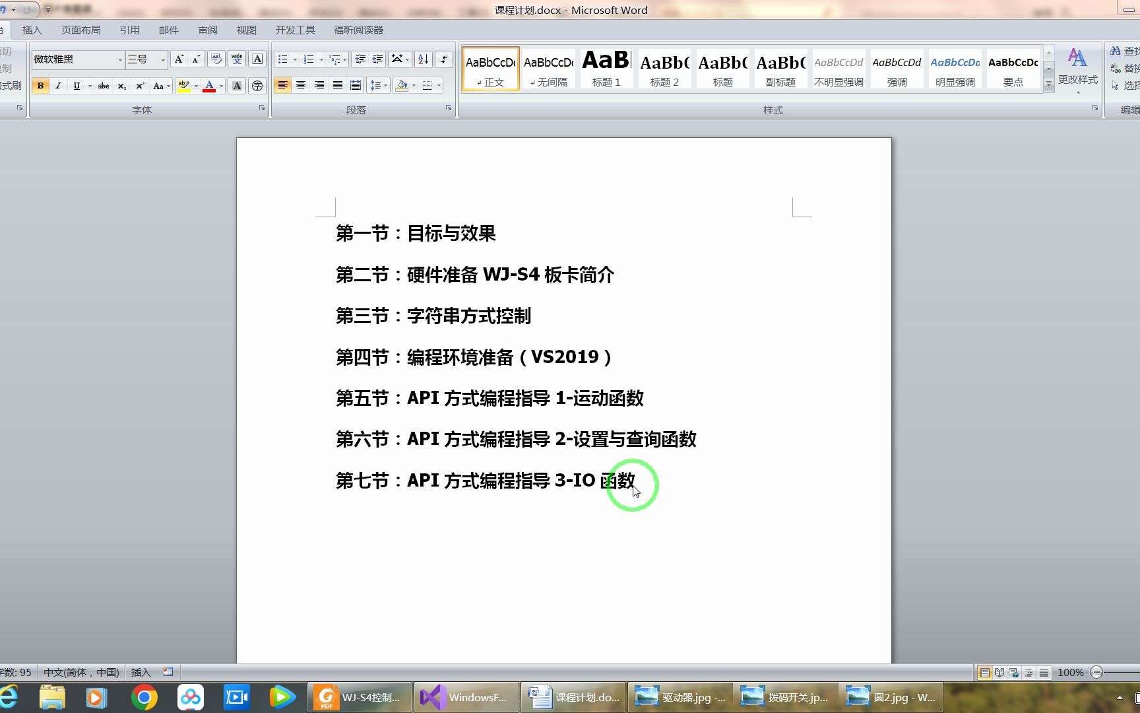Select the italic formatting icon
Viewport: 1140px width, 713px height.
pos(59,86)
